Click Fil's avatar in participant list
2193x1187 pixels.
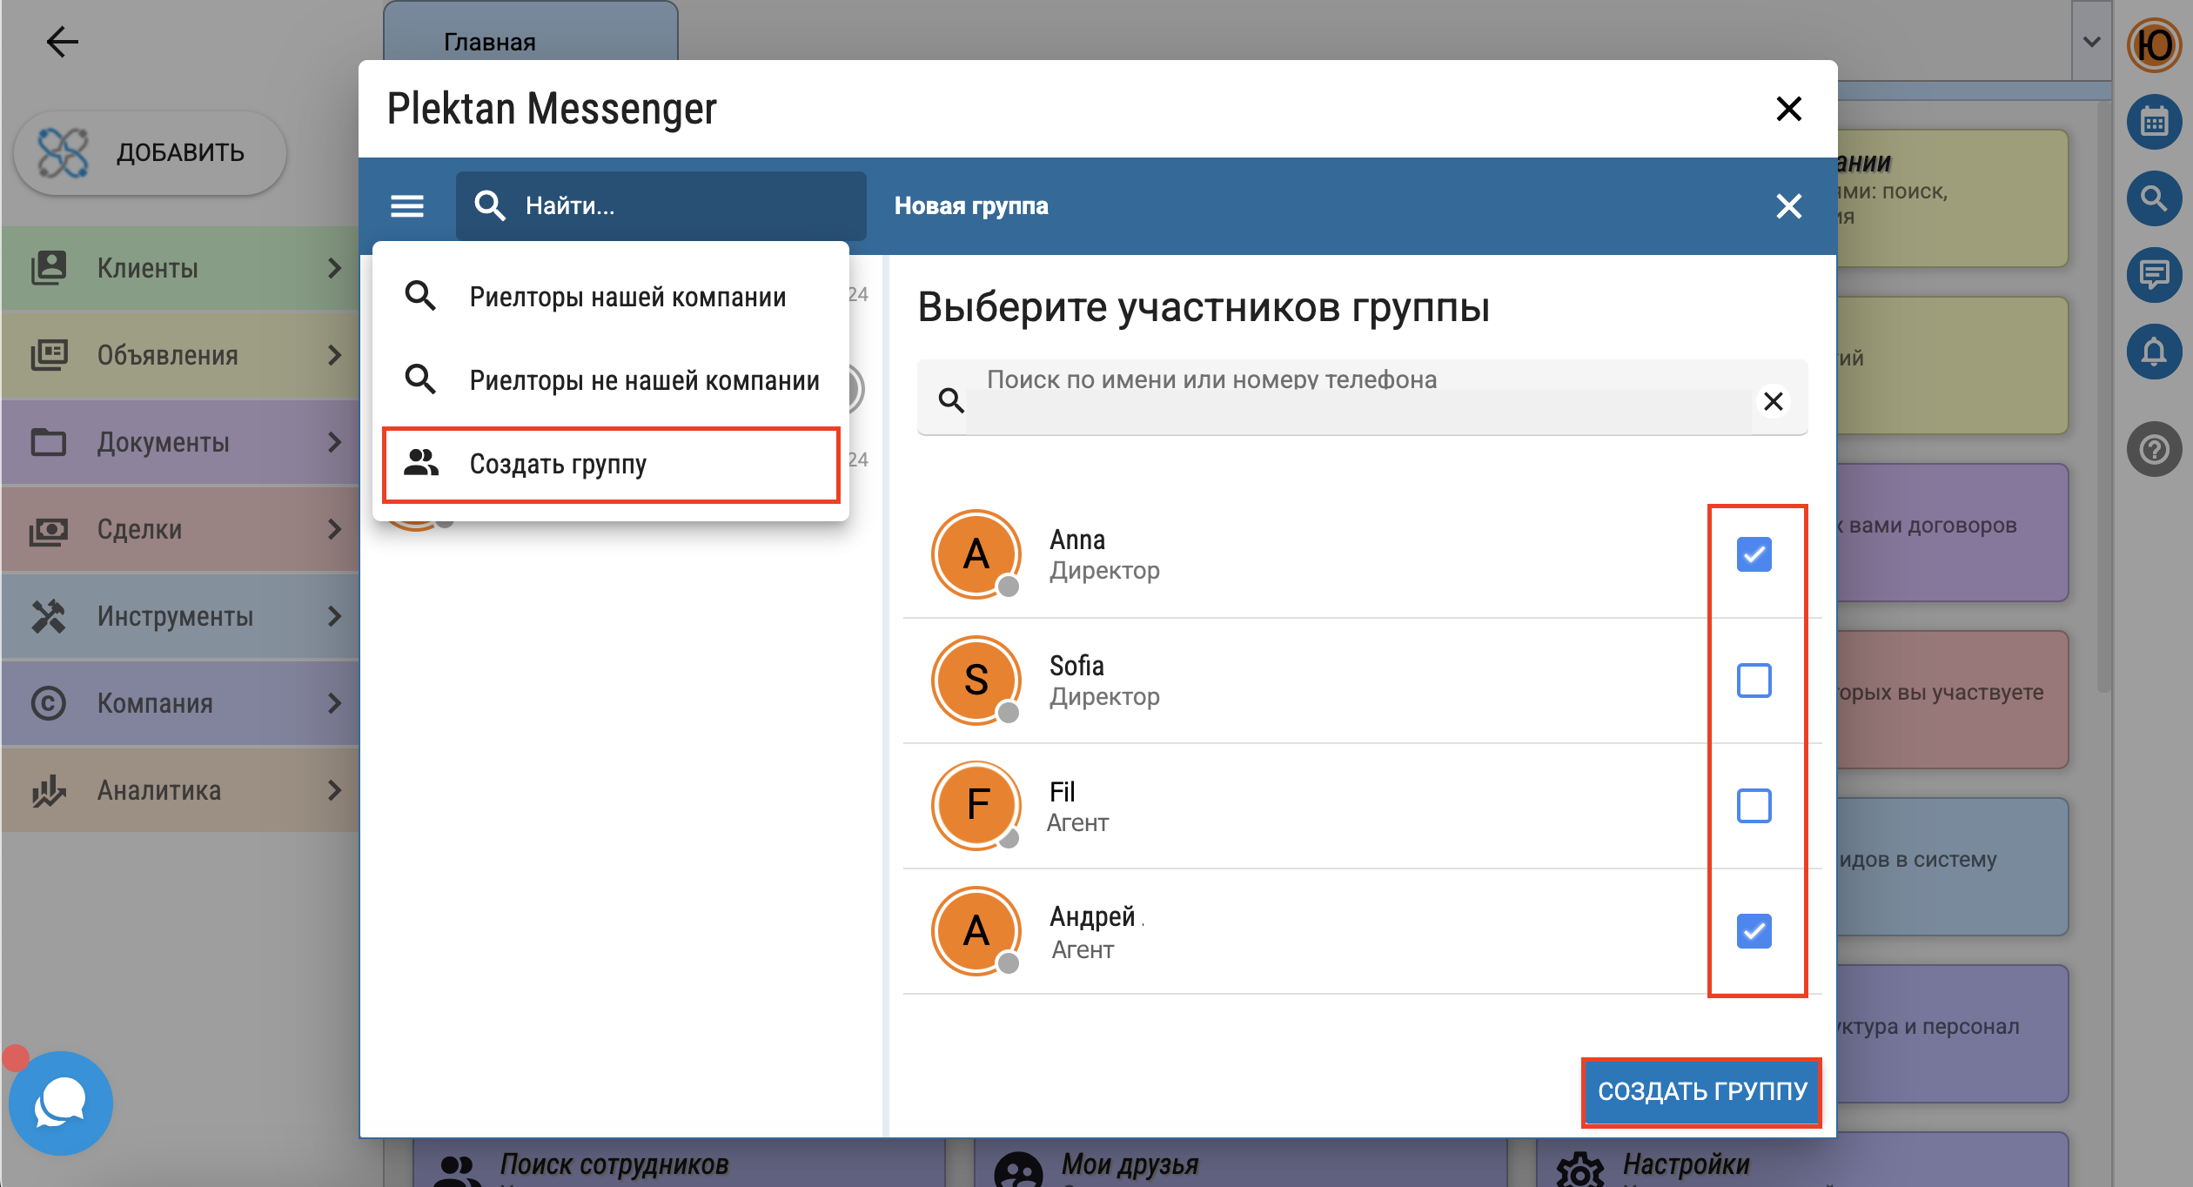(976, 805)
